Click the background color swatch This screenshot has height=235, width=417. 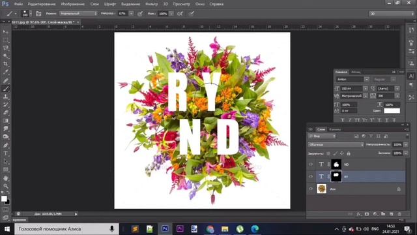tap(8, 202)
